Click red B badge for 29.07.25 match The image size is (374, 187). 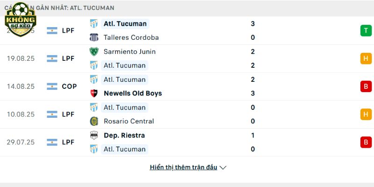[x=366, y=142]
